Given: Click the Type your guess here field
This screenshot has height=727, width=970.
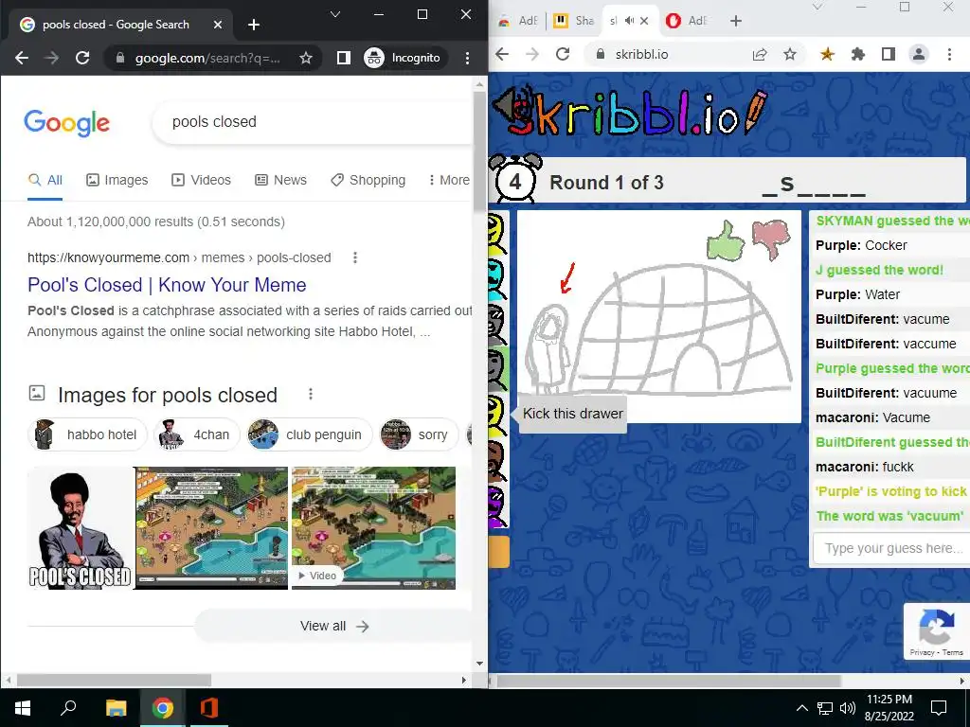Looking at the screenshot, I should pyautogui.click(x=890, y=548).
